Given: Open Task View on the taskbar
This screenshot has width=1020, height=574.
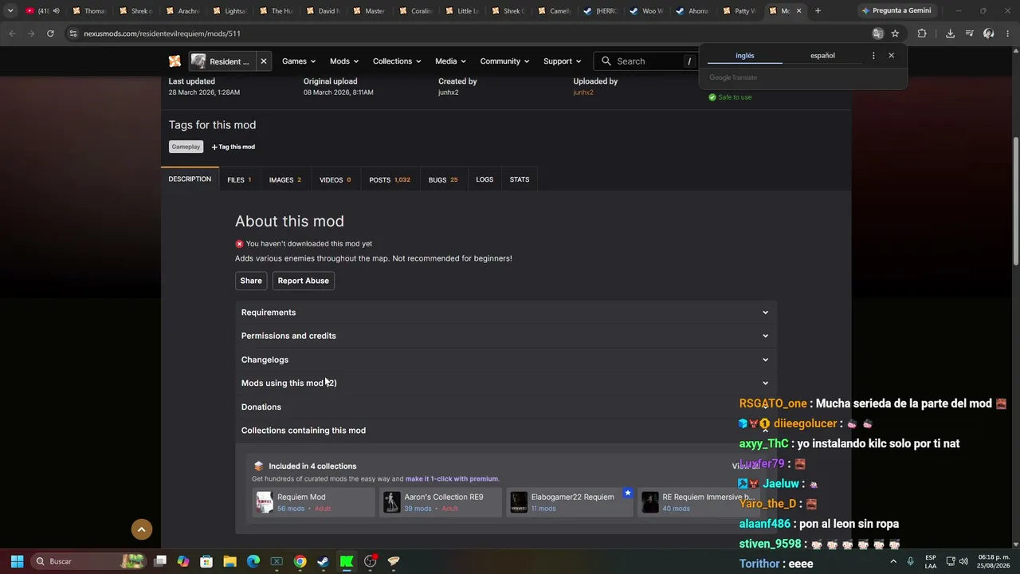Looking at the screenshot, I should click(x=160, y=561).
